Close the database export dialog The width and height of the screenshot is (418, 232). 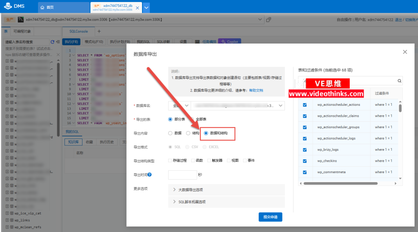click(405, 52)
